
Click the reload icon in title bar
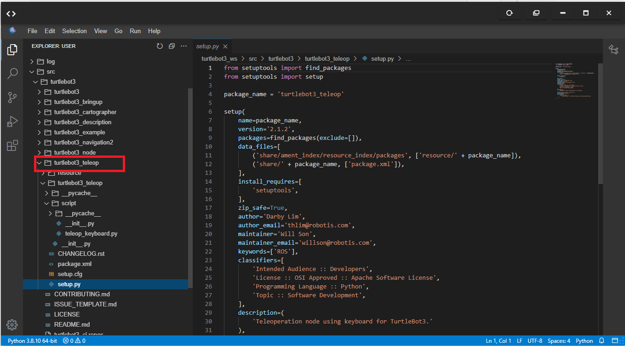pyautogui.click(x=510, y=13)
